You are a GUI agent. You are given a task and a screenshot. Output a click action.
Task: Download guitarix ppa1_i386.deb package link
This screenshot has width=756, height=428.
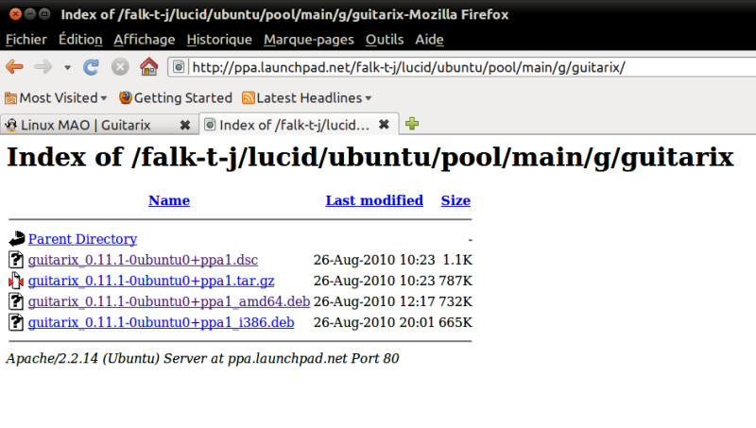coord(161,322)
